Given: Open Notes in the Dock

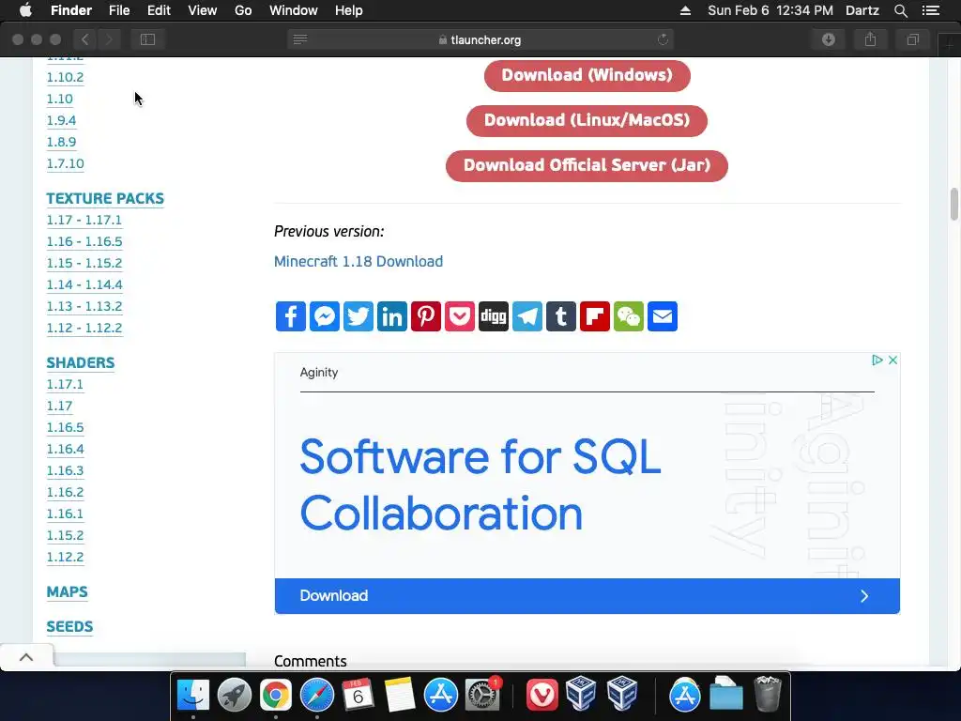Looking at the screenshot, I should click(x=399, y=695).
